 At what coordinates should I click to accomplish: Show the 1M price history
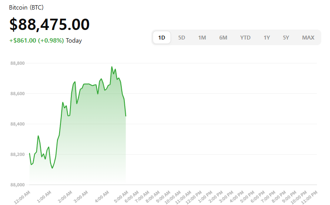point(202,37)
